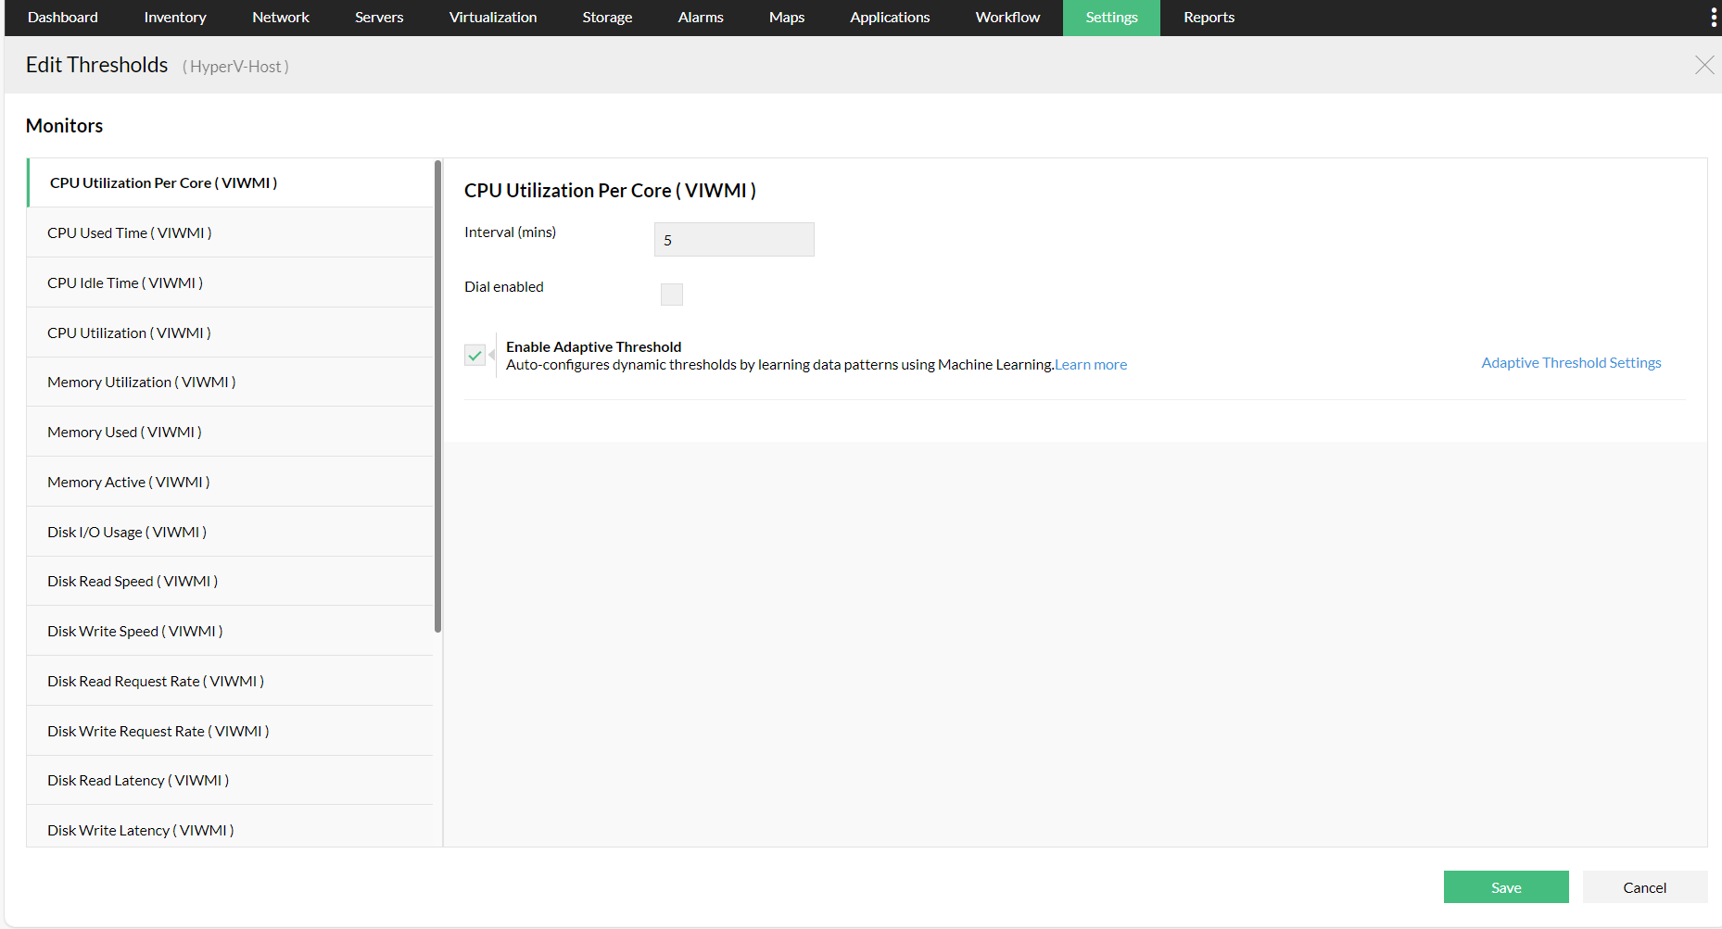Open the Alarms section
Screen dimensions: 1722x929
tap(700, 17)
